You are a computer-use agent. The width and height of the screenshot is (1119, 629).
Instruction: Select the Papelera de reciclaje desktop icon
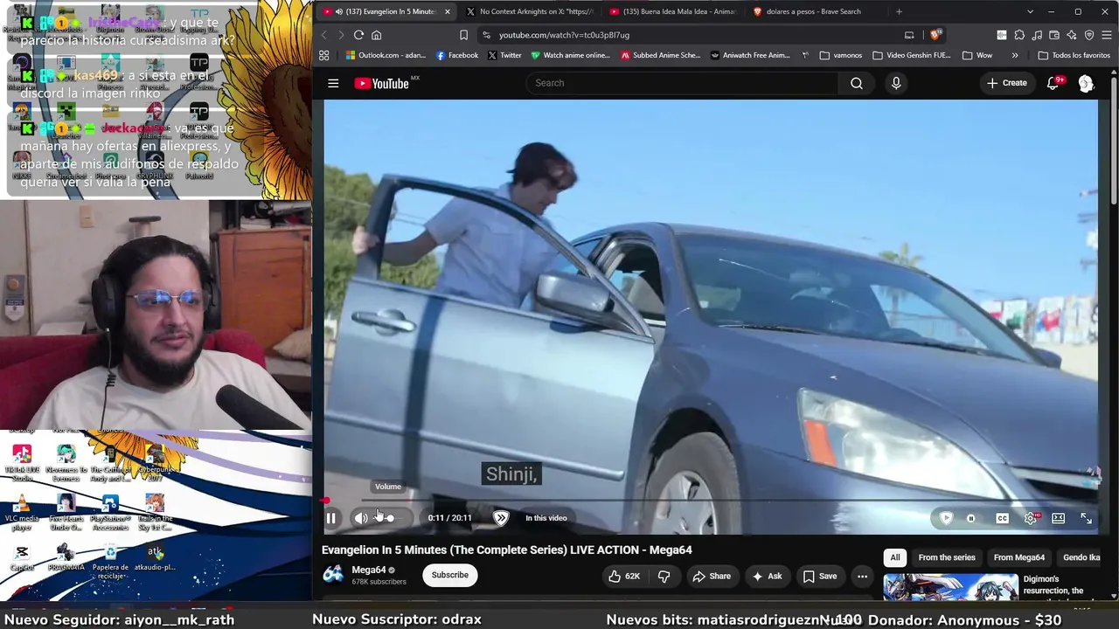coord(110,560)
